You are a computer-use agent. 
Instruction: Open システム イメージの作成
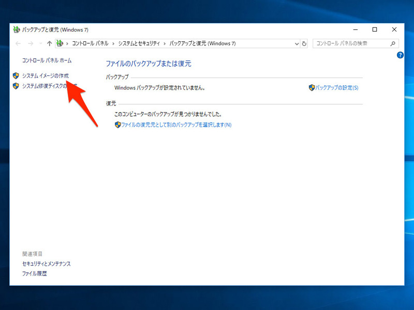(x=46, y=76)
